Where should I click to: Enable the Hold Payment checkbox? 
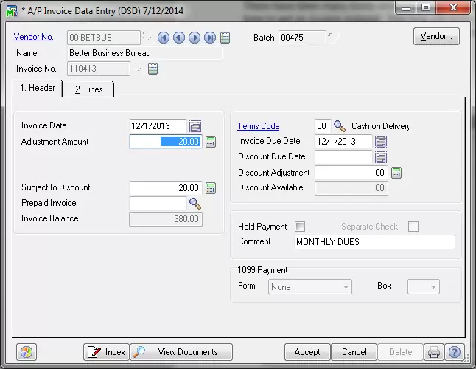[300, 227]
